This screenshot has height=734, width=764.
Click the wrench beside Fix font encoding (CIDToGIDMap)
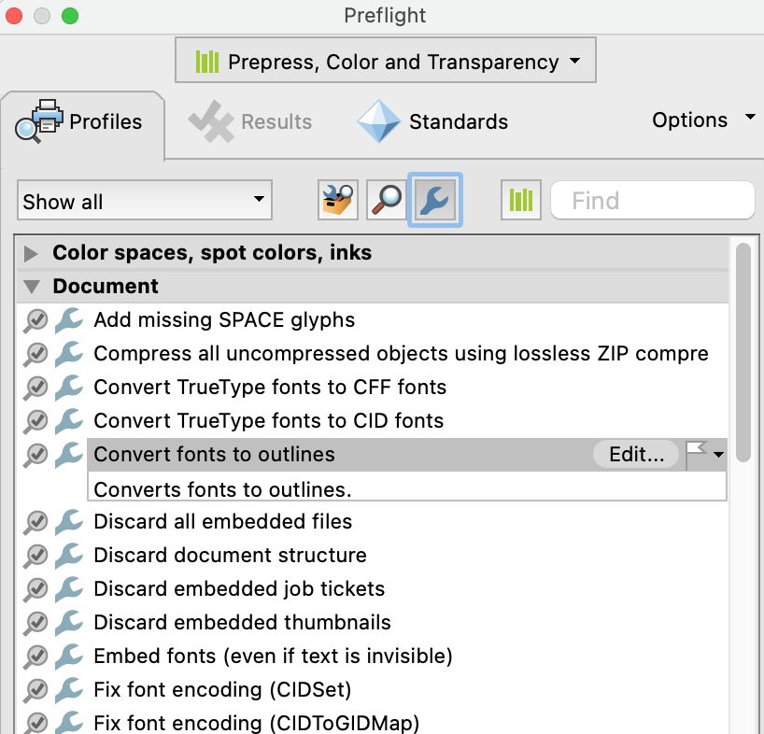tap(68, 724)
